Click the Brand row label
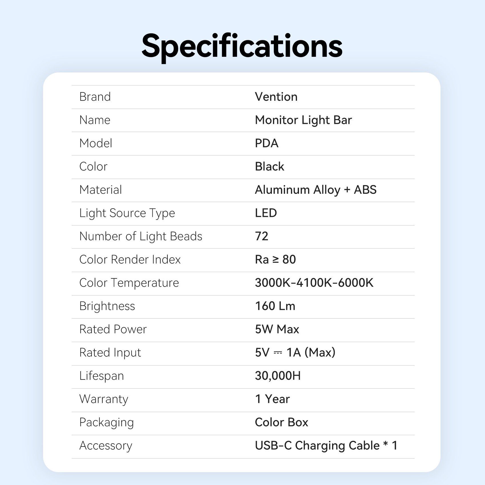This screenshot has height=485, width=485. pos(95,97)
